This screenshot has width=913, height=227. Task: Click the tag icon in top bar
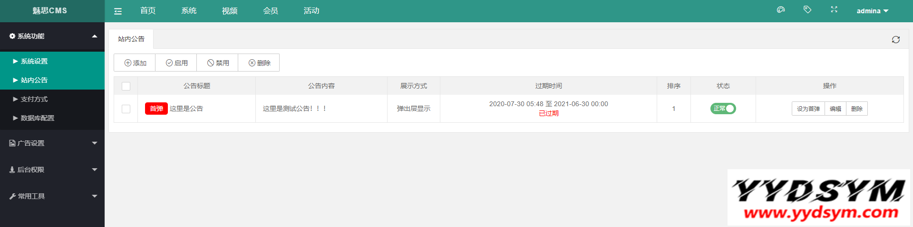coord(807,9)
